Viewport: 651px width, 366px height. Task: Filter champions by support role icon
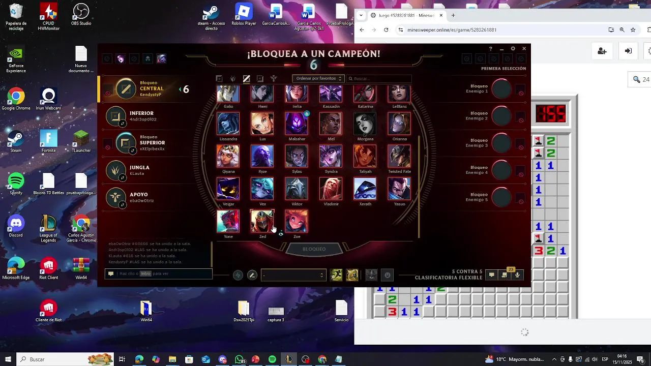(274, 79)
